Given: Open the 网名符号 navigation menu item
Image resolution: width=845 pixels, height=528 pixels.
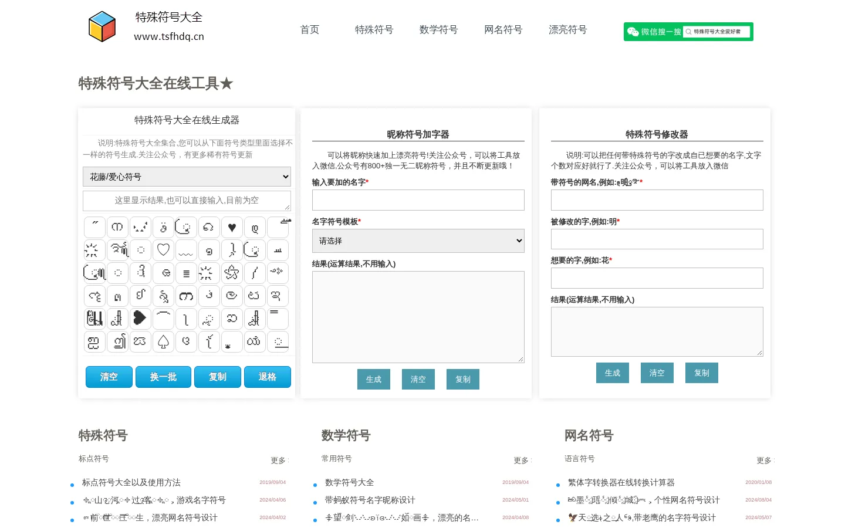Looking at the screenshot, I should [x=503, y=29].
